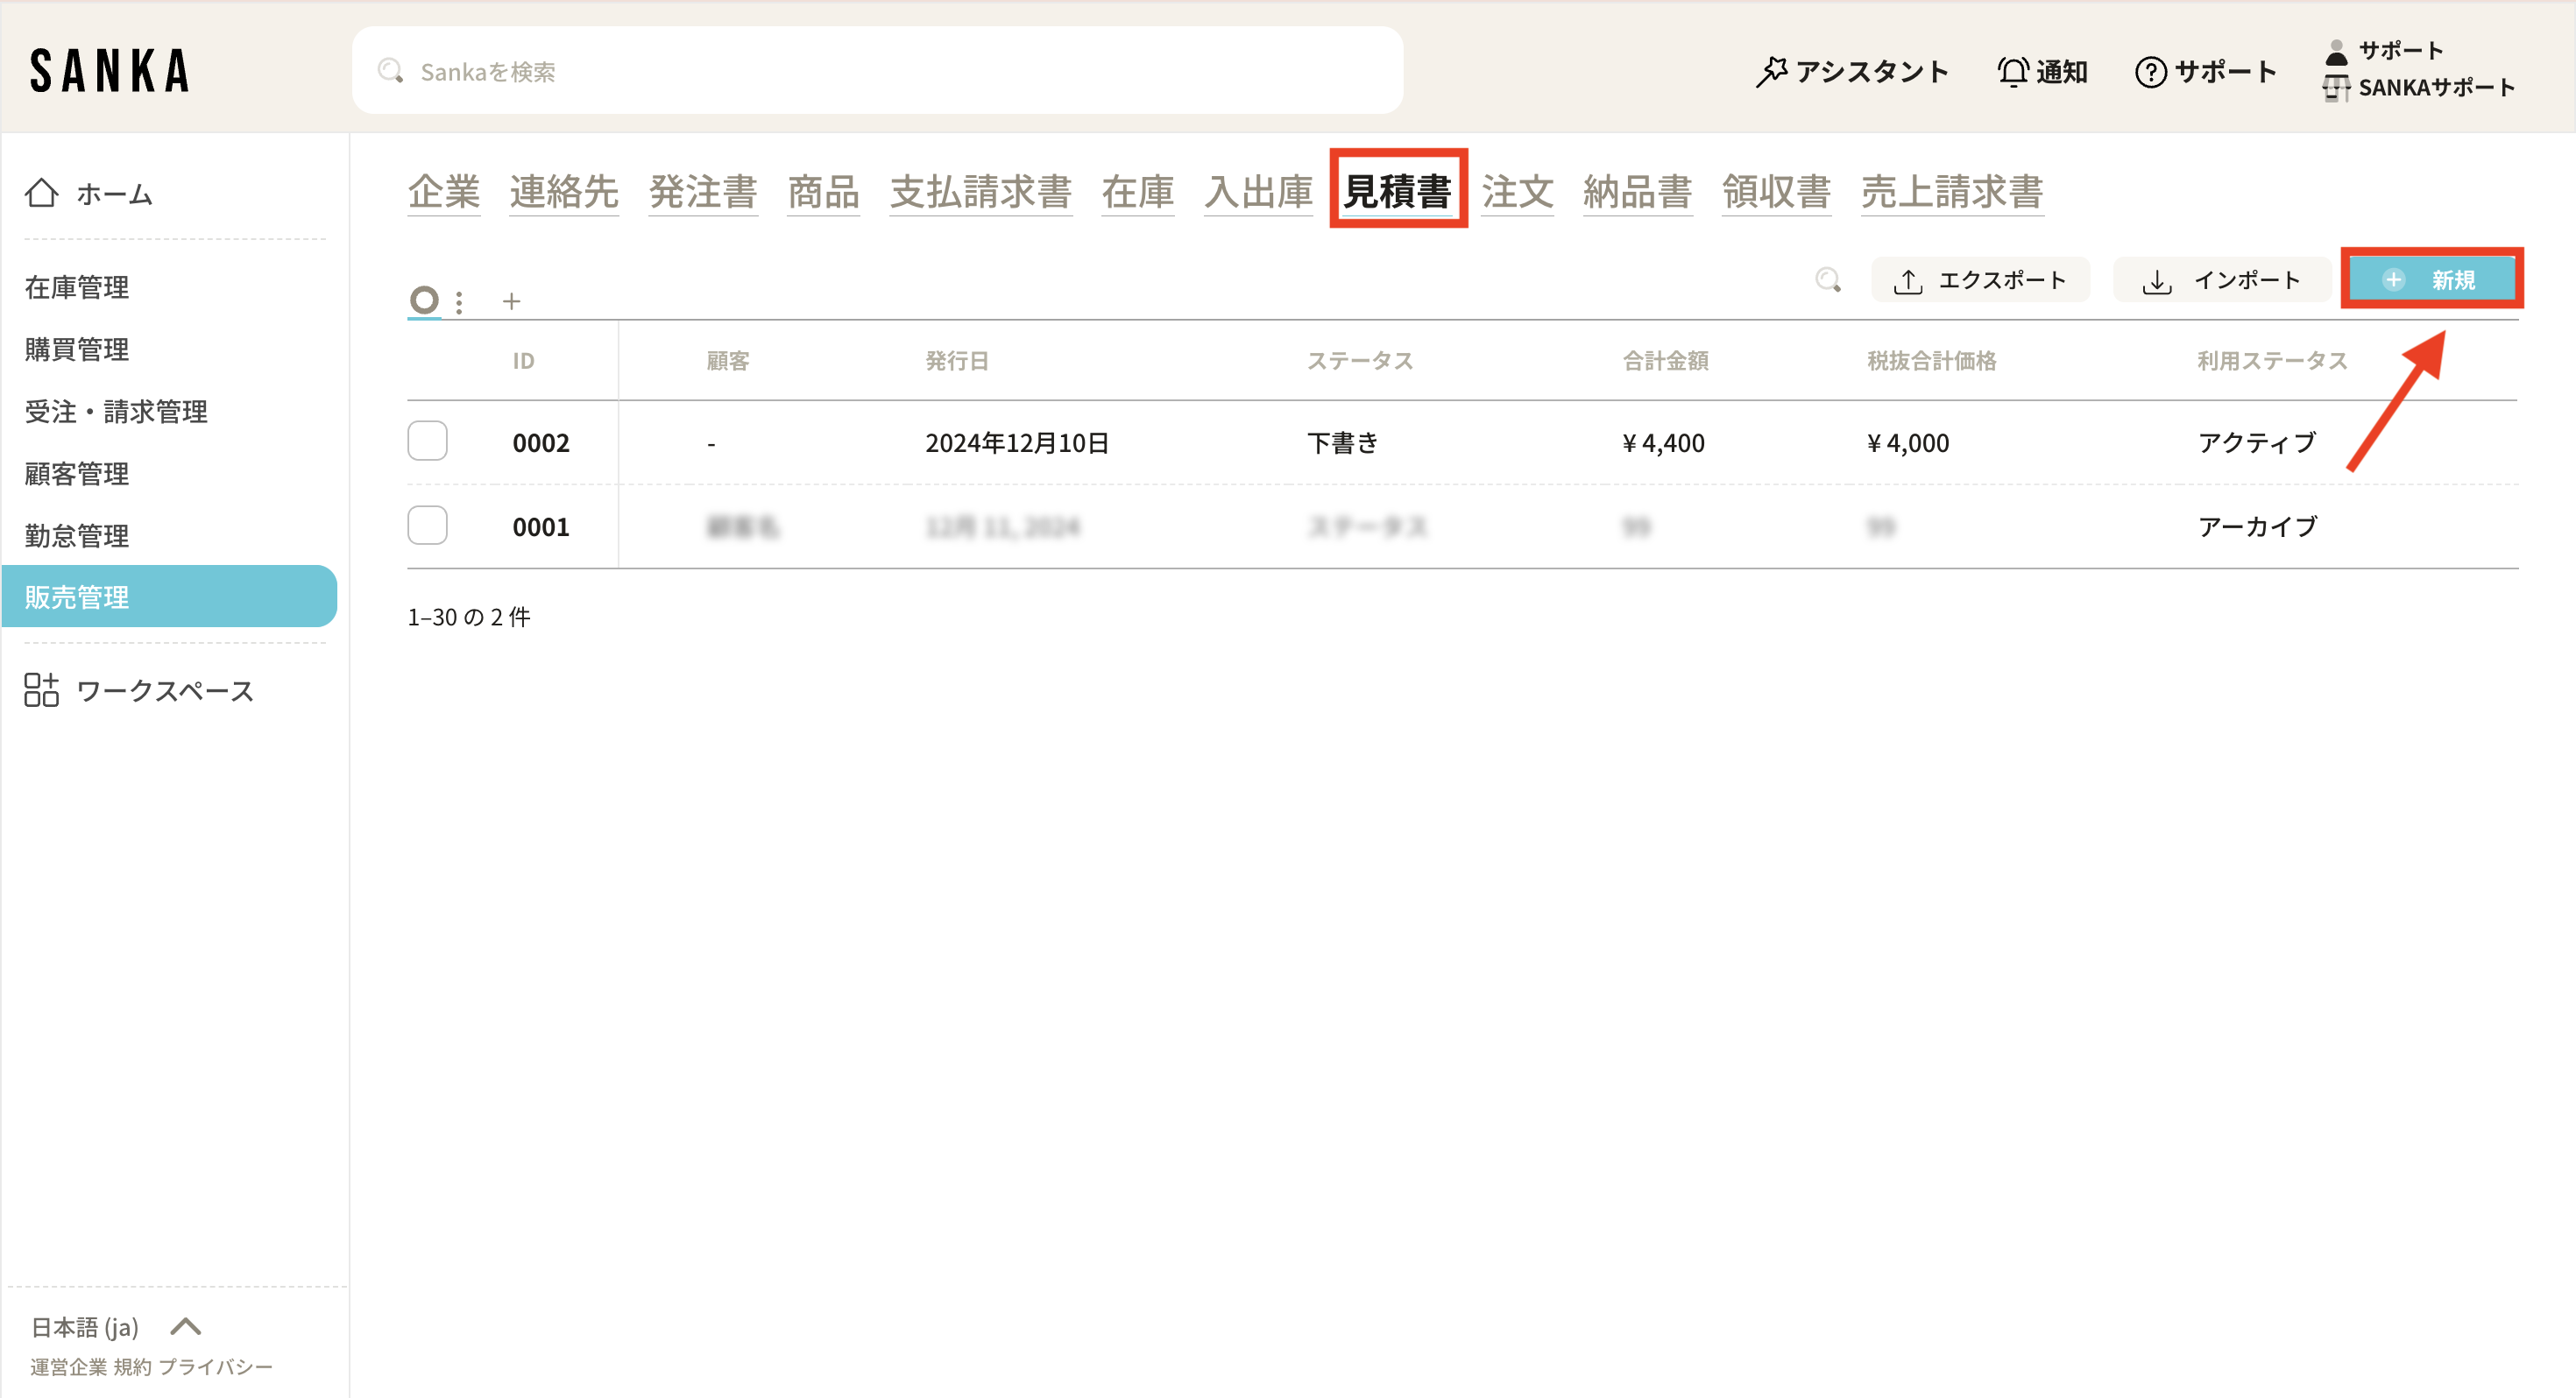The width and height of the screenshot is (2576, 1398).
Task: Open the Workspace grid icon
Action: point(41,690)
